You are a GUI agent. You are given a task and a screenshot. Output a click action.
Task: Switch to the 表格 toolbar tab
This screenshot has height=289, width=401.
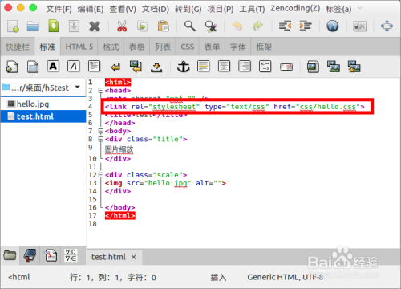137,47
